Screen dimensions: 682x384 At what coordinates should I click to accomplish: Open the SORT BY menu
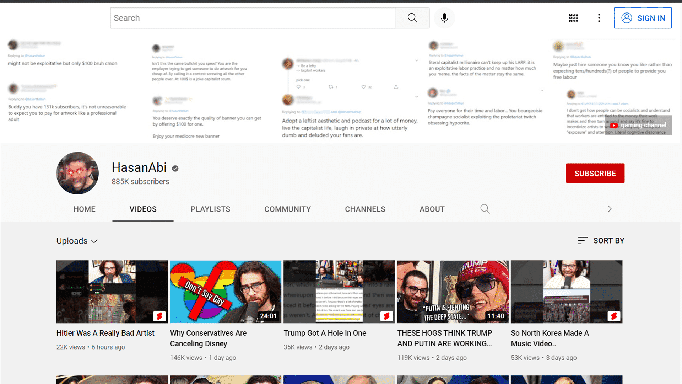click(x=601, y=241)
